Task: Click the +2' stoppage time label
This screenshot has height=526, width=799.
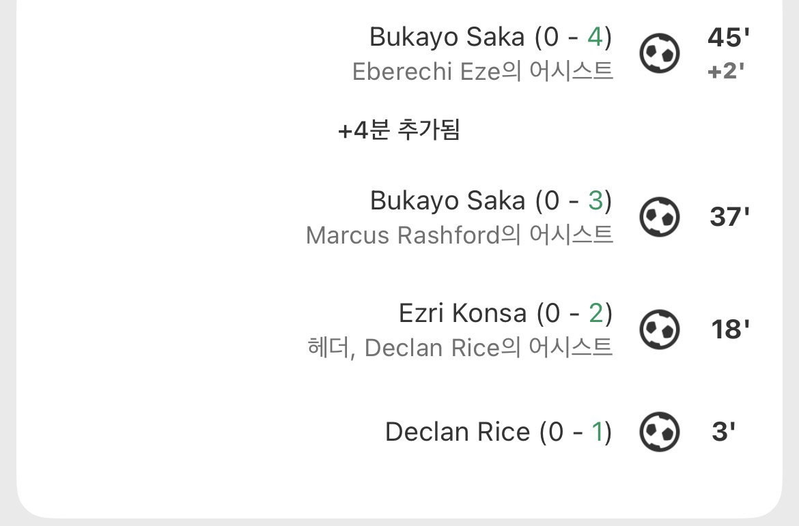Action: (x=726, y=71)
